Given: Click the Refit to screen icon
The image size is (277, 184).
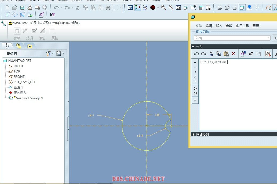Looking at the screenshot, I should [178, 7].
